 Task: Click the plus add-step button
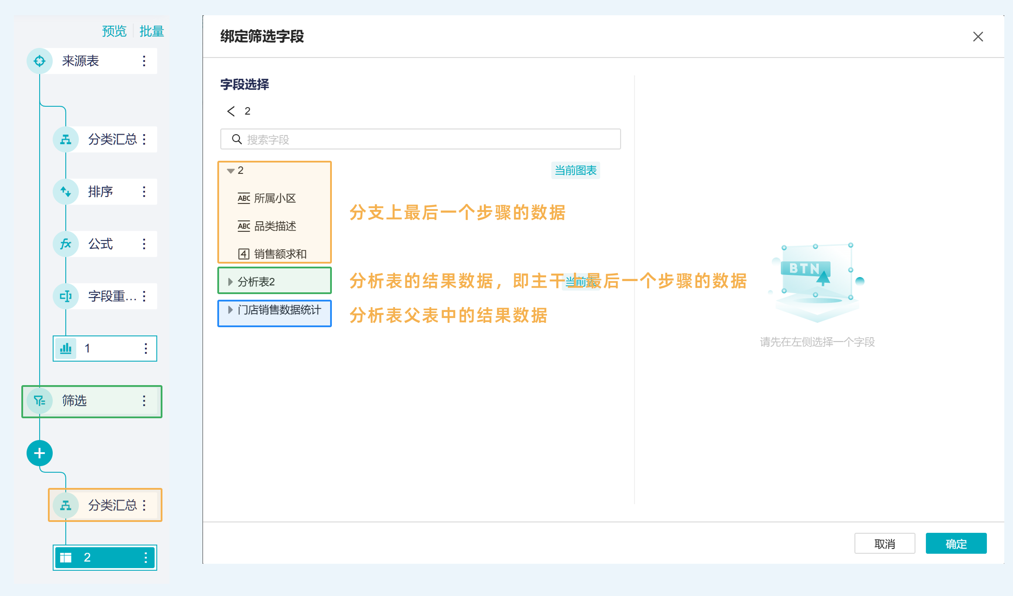40,453
